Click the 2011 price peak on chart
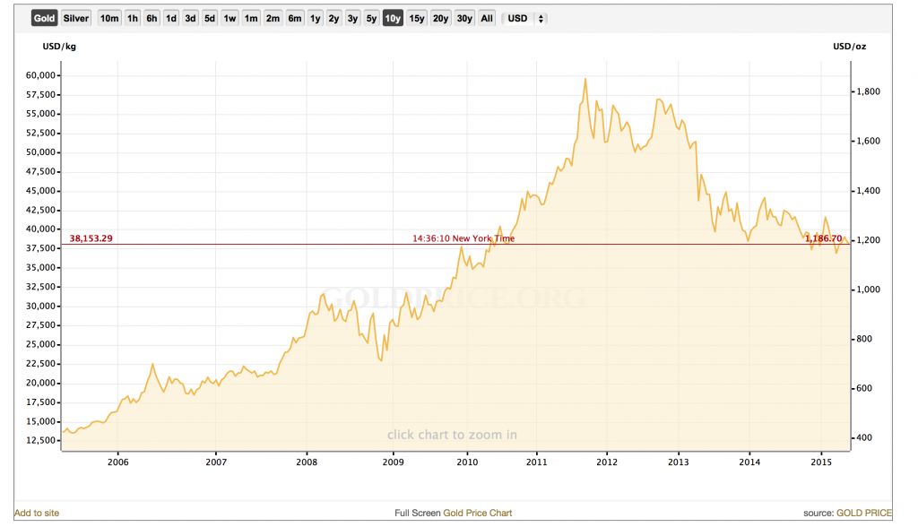This screenshot has width=918, height=527. pyautogui.click(x=585, y=80)
